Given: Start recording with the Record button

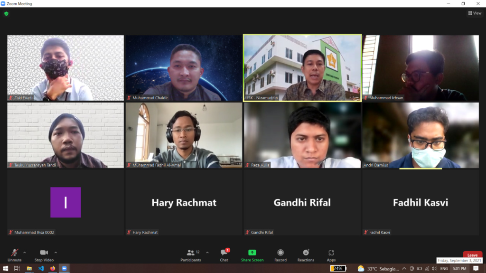Looking at the screenshot, I should click(280, 253).
